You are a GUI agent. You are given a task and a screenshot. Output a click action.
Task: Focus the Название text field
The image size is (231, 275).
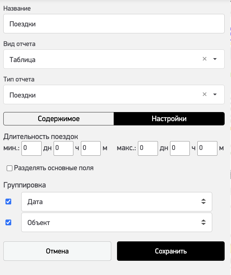pyautogui.click(x=114, y=24)
